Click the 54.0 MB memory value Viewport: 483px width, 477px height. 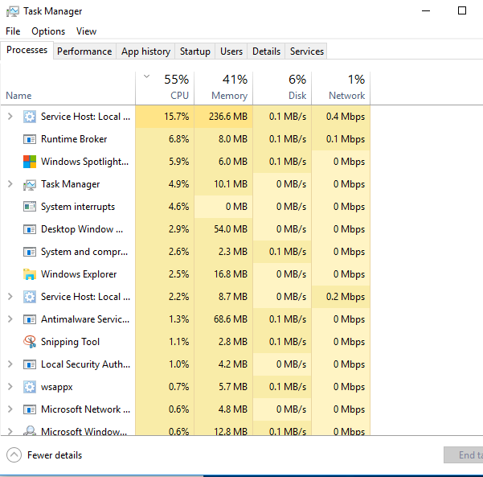(231, 229)
